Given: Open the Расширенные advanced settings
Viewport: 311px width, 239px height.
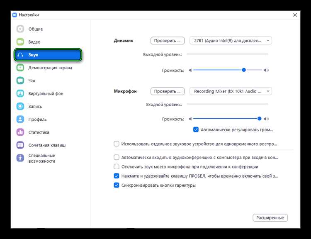Looking at the screenshot, I should click(270, 217).
